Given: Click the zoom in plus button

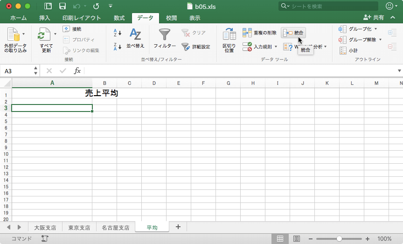Looking at the screenshot, I should coord(368,239).
